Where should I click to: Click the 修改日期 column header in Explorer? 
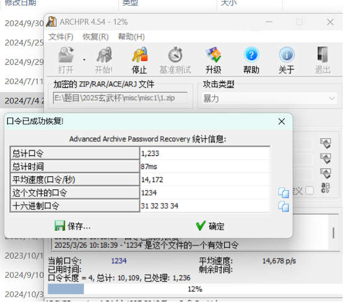click(20, 3)
